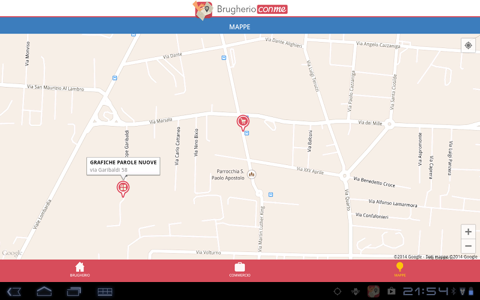Screen dimensions: 480x300
Task: Click the Via Quarto street label
Action: 347,200
